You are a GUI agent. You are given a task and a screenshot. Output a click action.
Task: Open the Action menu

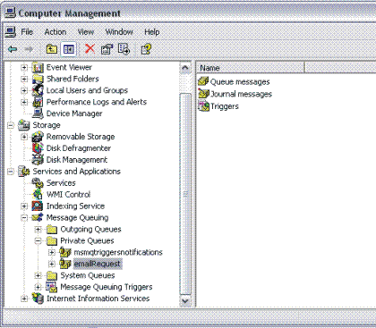(56, 32)
